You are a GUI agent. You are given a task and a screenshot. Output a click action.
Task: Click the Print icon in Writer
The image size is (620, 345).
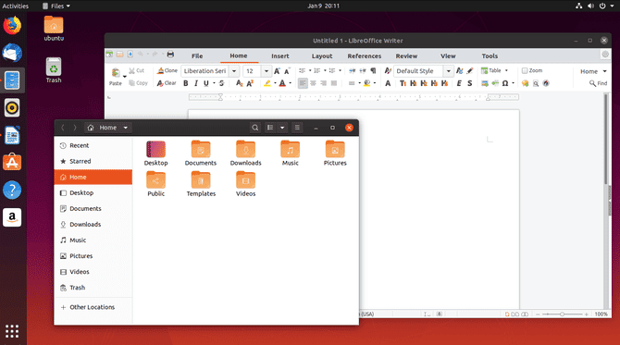(x=170, y=55)
